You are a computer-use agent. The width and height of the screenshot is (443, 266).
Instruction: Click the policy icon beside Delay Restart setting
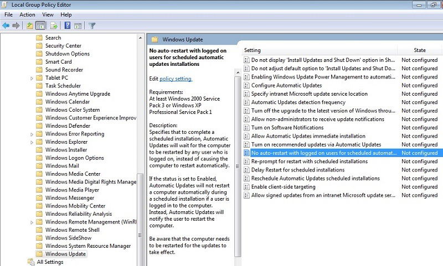246,170
